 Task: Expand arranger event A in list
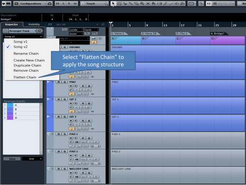[5, 105]
